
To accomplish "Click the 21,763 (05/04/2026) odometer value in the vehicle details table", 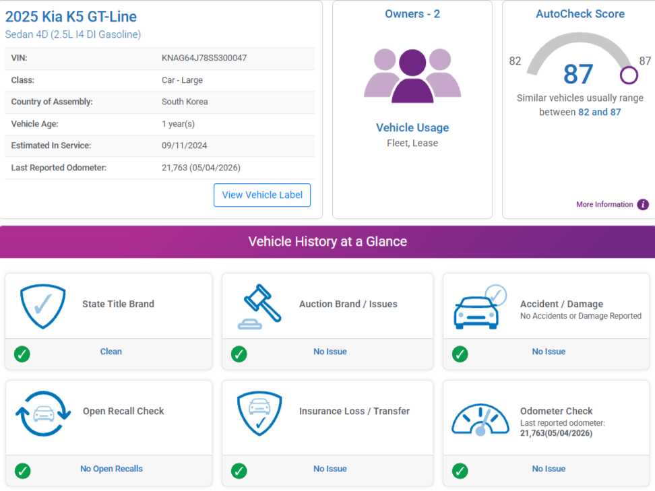I will tap(201, 168).
